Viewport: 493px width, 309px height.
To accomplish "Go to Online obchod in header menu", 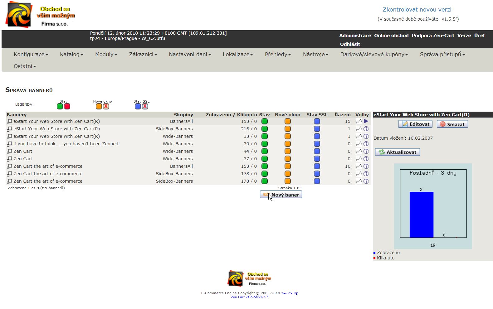I will pyautogui.click(x=391, y=36).
